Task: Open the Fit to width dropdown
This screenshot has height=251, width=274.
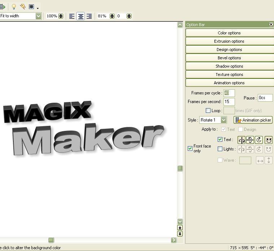Action: coord(38,16)
